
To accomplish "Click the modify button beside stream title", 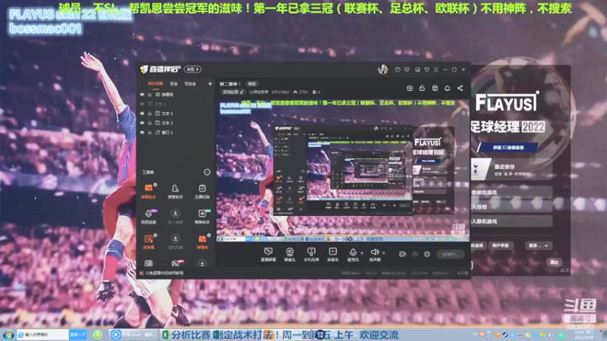I will pyautogui.click(x=252, y=83).
